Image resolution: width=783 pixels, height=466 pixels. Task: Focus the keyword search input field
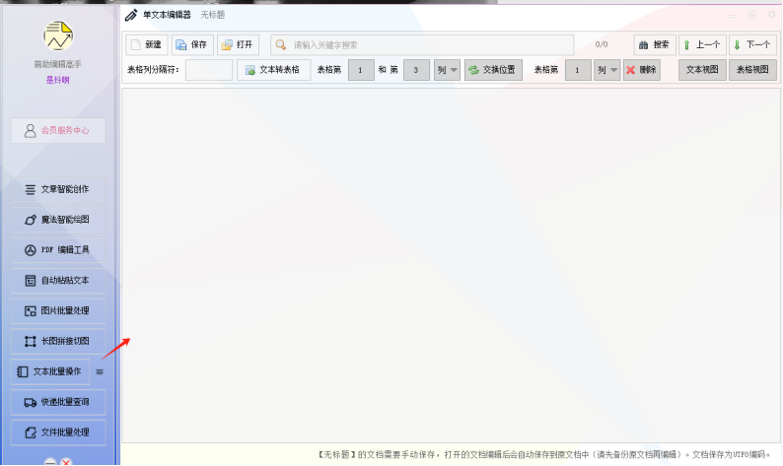pos(422,45)
